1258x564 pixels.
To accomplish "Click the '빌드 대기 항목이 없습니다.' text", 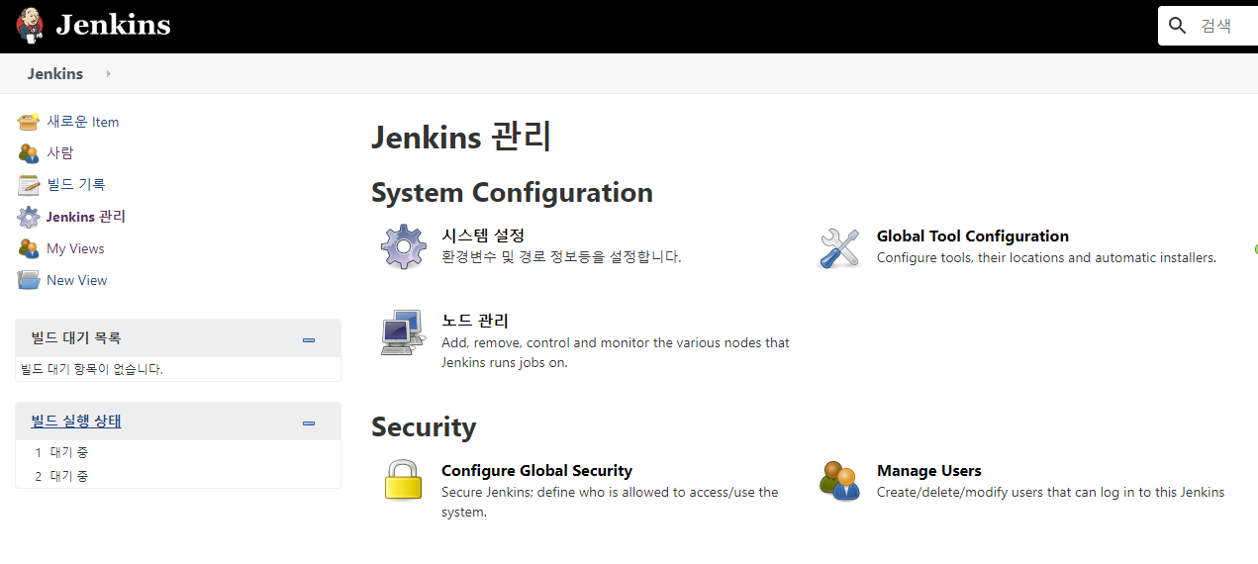I will point(92,369).
